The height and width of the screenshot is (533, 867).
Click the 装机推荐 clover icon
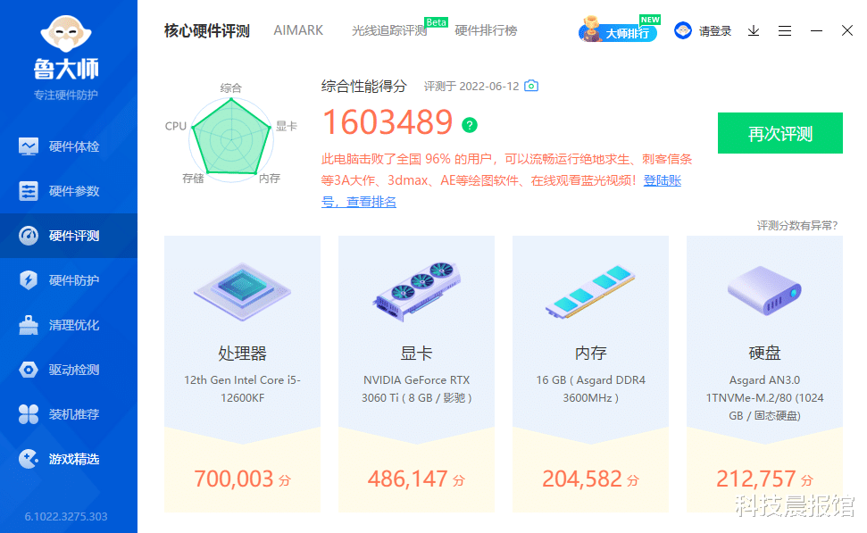pyautogui.click(x=29, y=414)
